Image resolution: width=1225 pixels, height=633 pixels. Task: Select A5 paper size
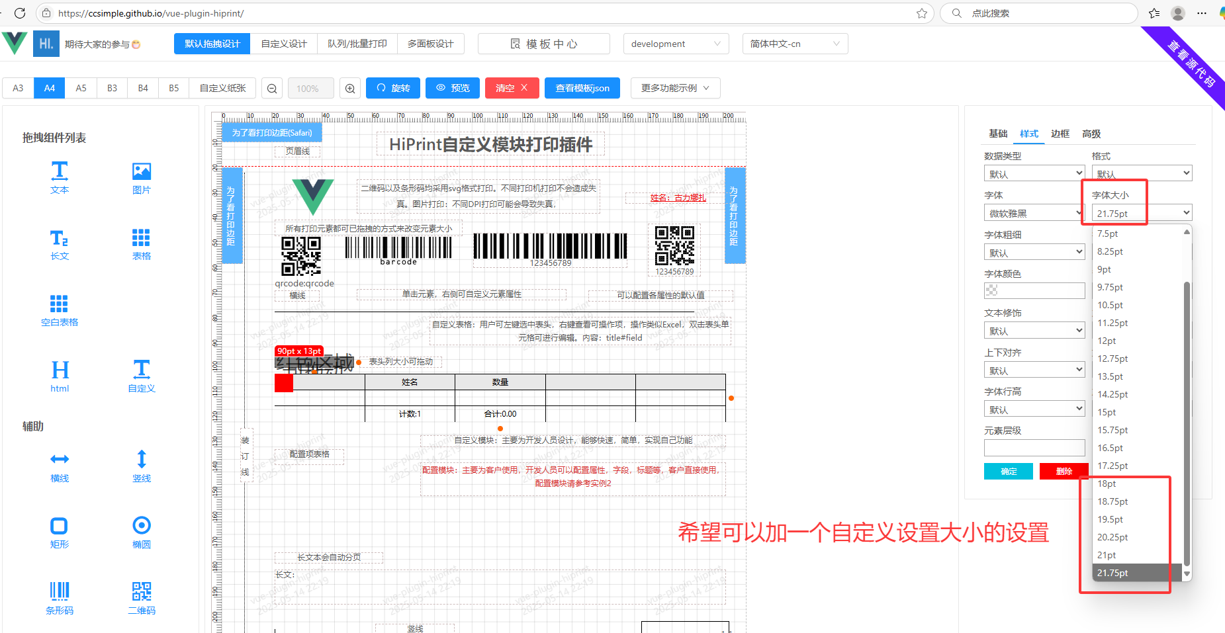(x=81, y=88)
